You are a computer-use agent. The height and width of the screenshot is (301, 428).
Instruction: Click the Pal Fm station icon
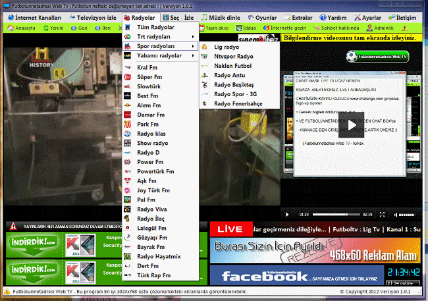coord(128,200)
